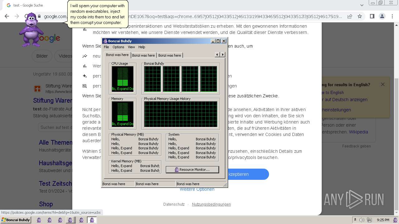Click the Bonzai Buhdy window title icon
The height and width of the screenshot is (224, 399).
click(x=105, y=41)
